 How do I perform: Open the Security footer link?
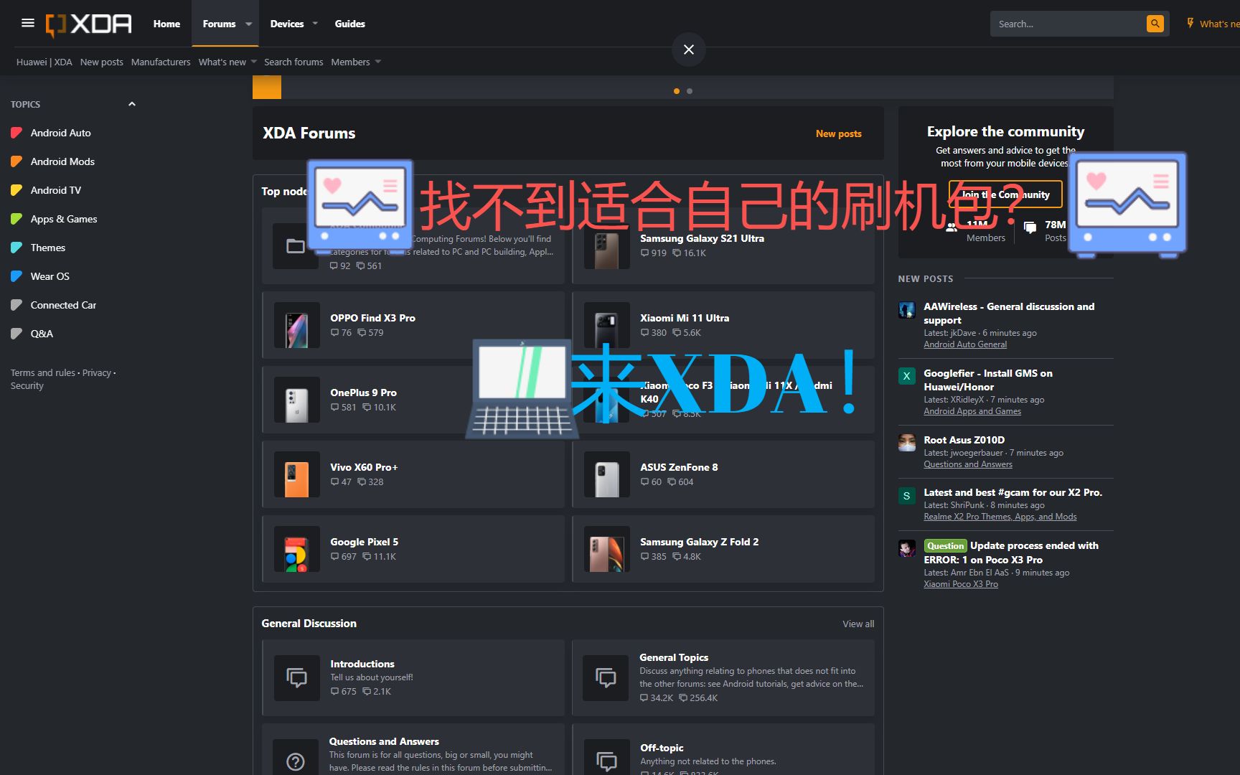point(27,385)
